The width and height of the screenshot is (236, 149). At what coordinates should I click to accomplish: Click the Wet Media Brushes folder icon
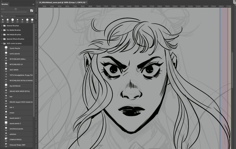(x=5, y=34)
